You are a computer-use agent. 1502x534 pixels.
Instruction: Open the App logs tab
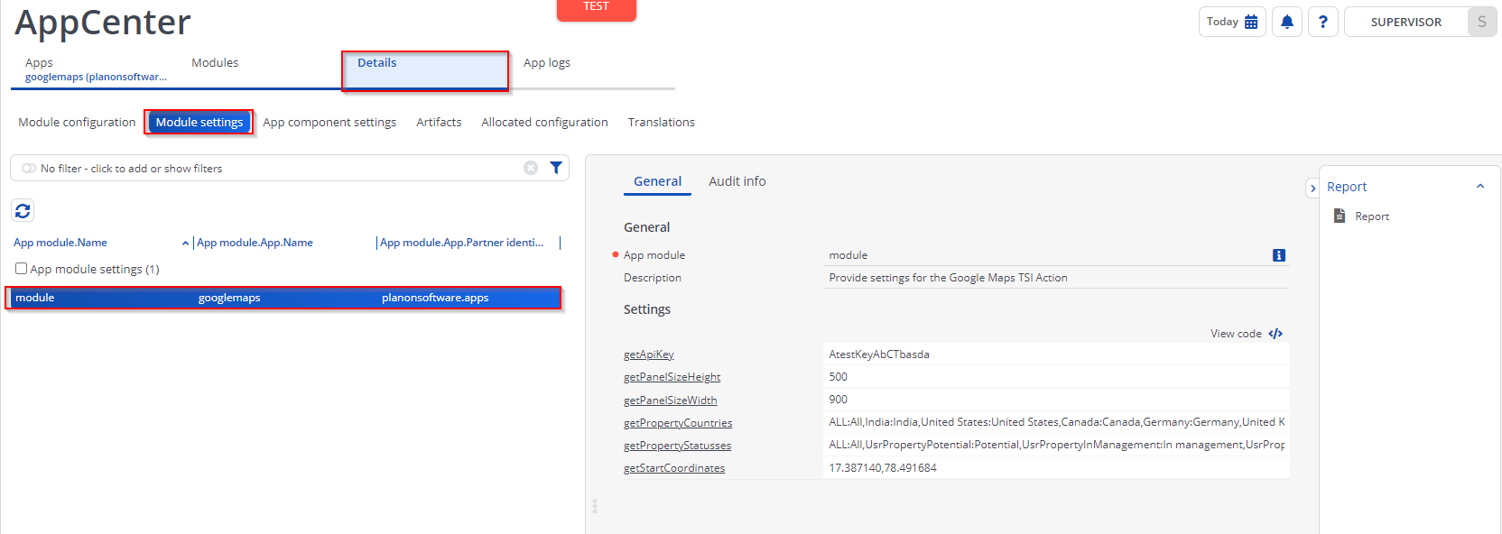547,62
